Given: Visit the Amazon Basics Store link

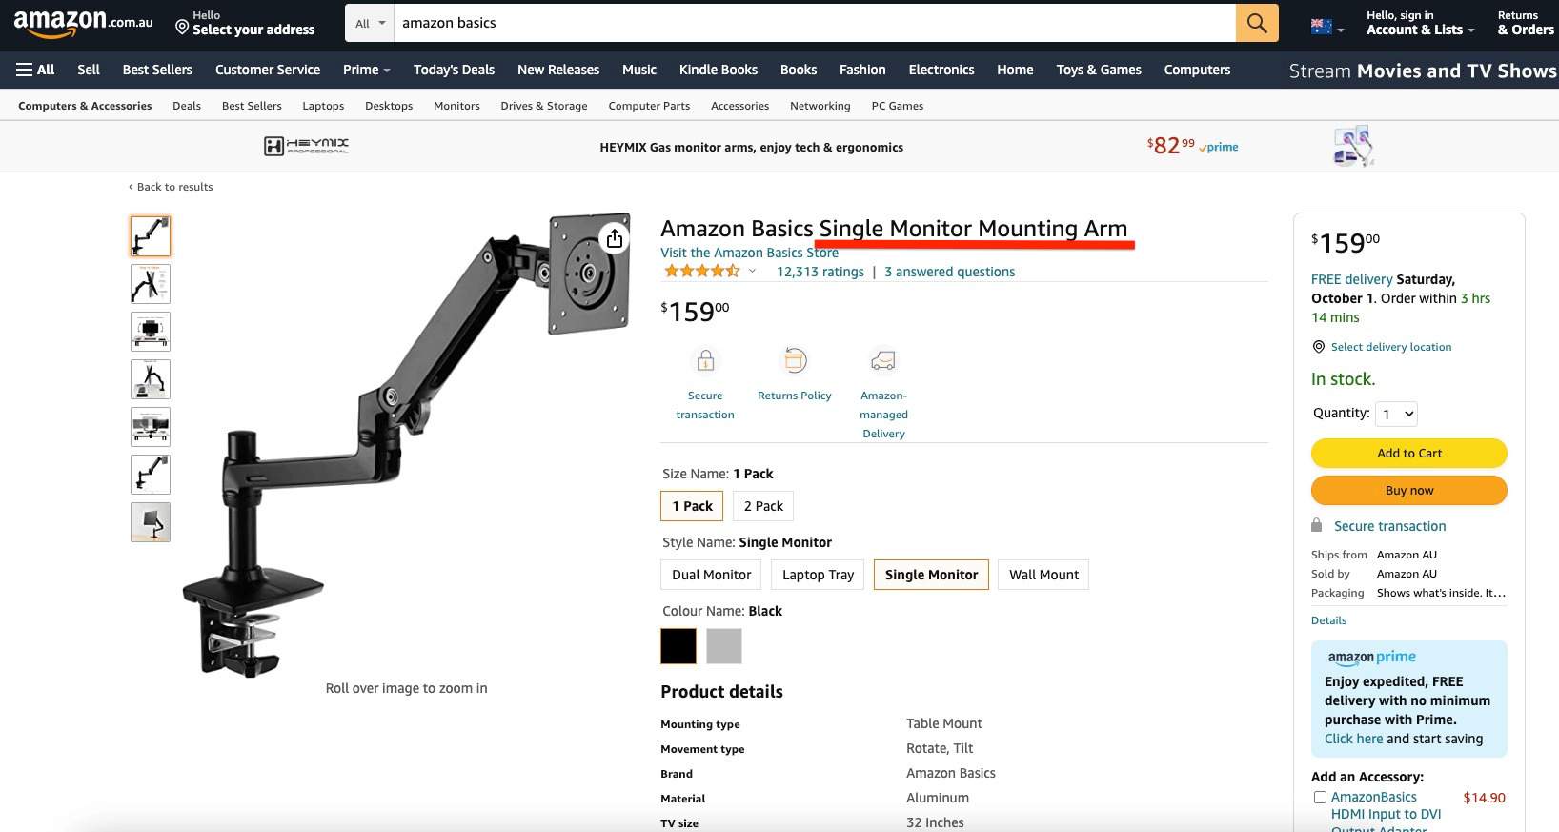Looking at the screenshot, I should coord(749,253).
